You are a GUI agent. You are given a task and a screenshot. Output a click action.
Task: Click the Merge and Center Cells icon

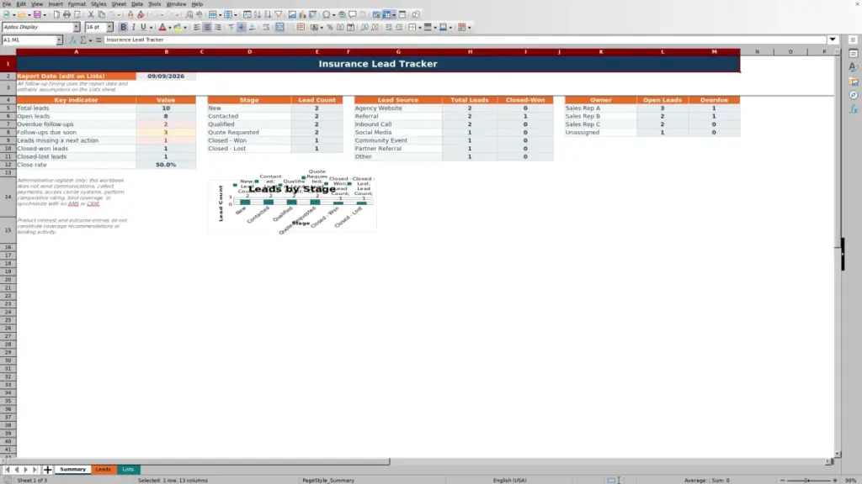tap(279, 28)
